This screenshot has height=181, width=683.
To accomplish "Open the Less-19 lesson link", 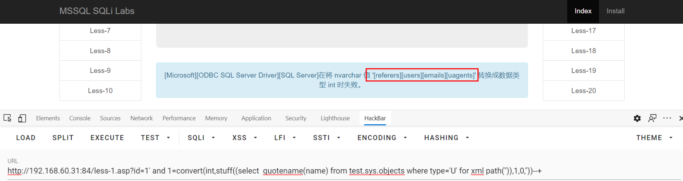I will [583, 71].
